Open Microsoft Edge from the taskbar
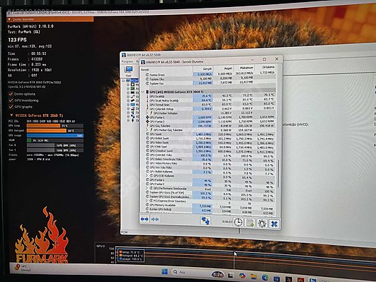The width and height of the screenshot is (376, 282). coord(265,278)
